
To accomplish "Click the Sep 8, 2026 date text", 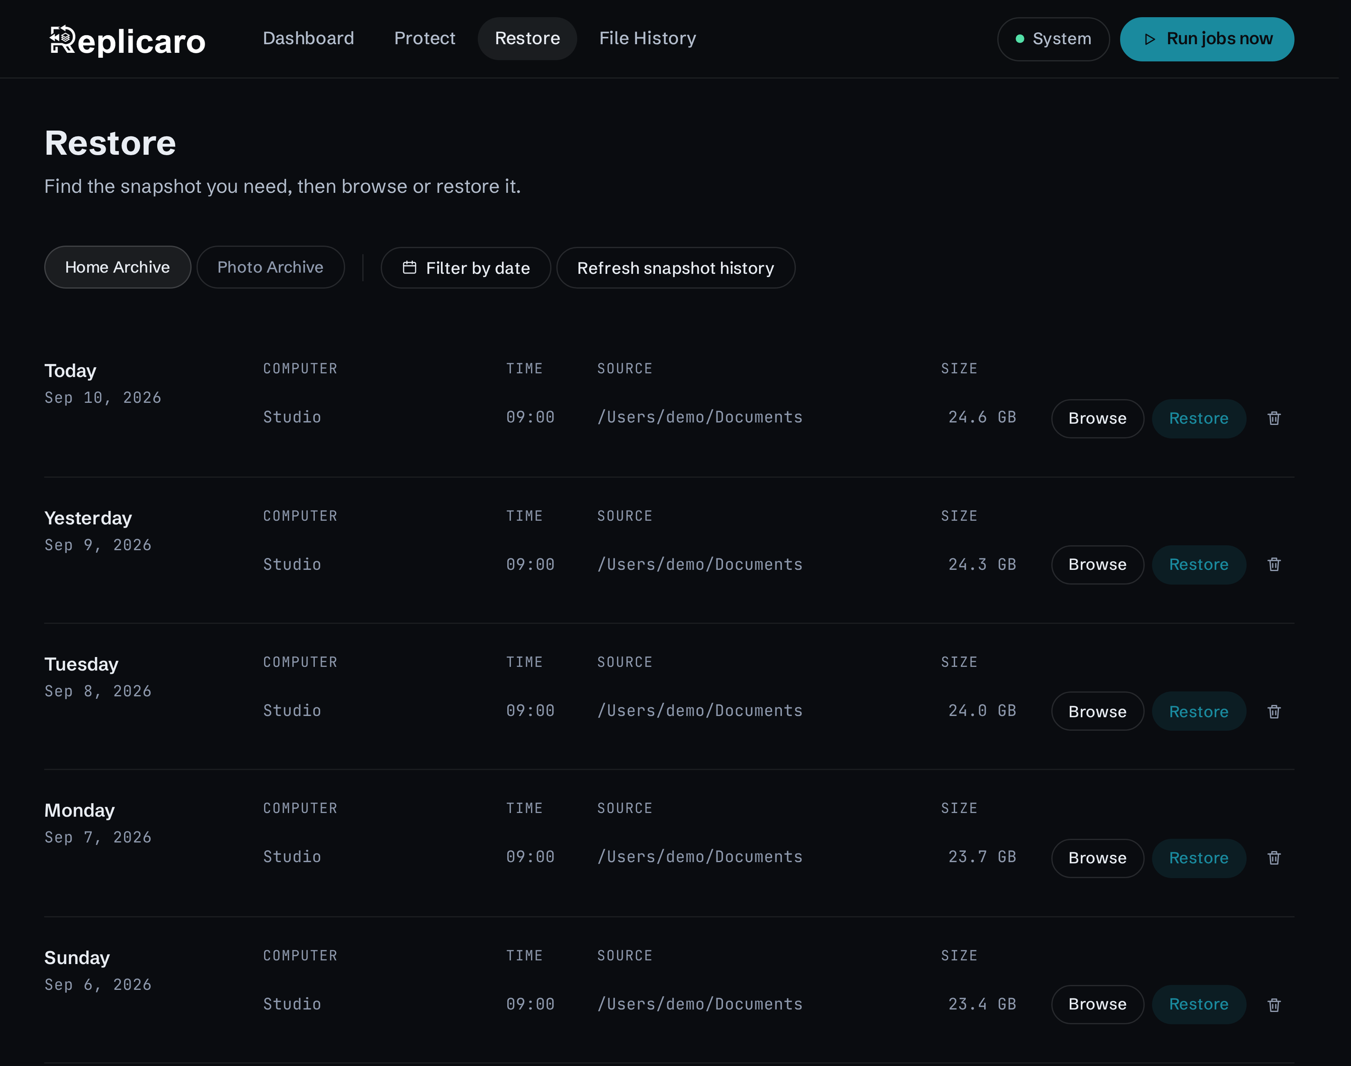I will [98, 691].
